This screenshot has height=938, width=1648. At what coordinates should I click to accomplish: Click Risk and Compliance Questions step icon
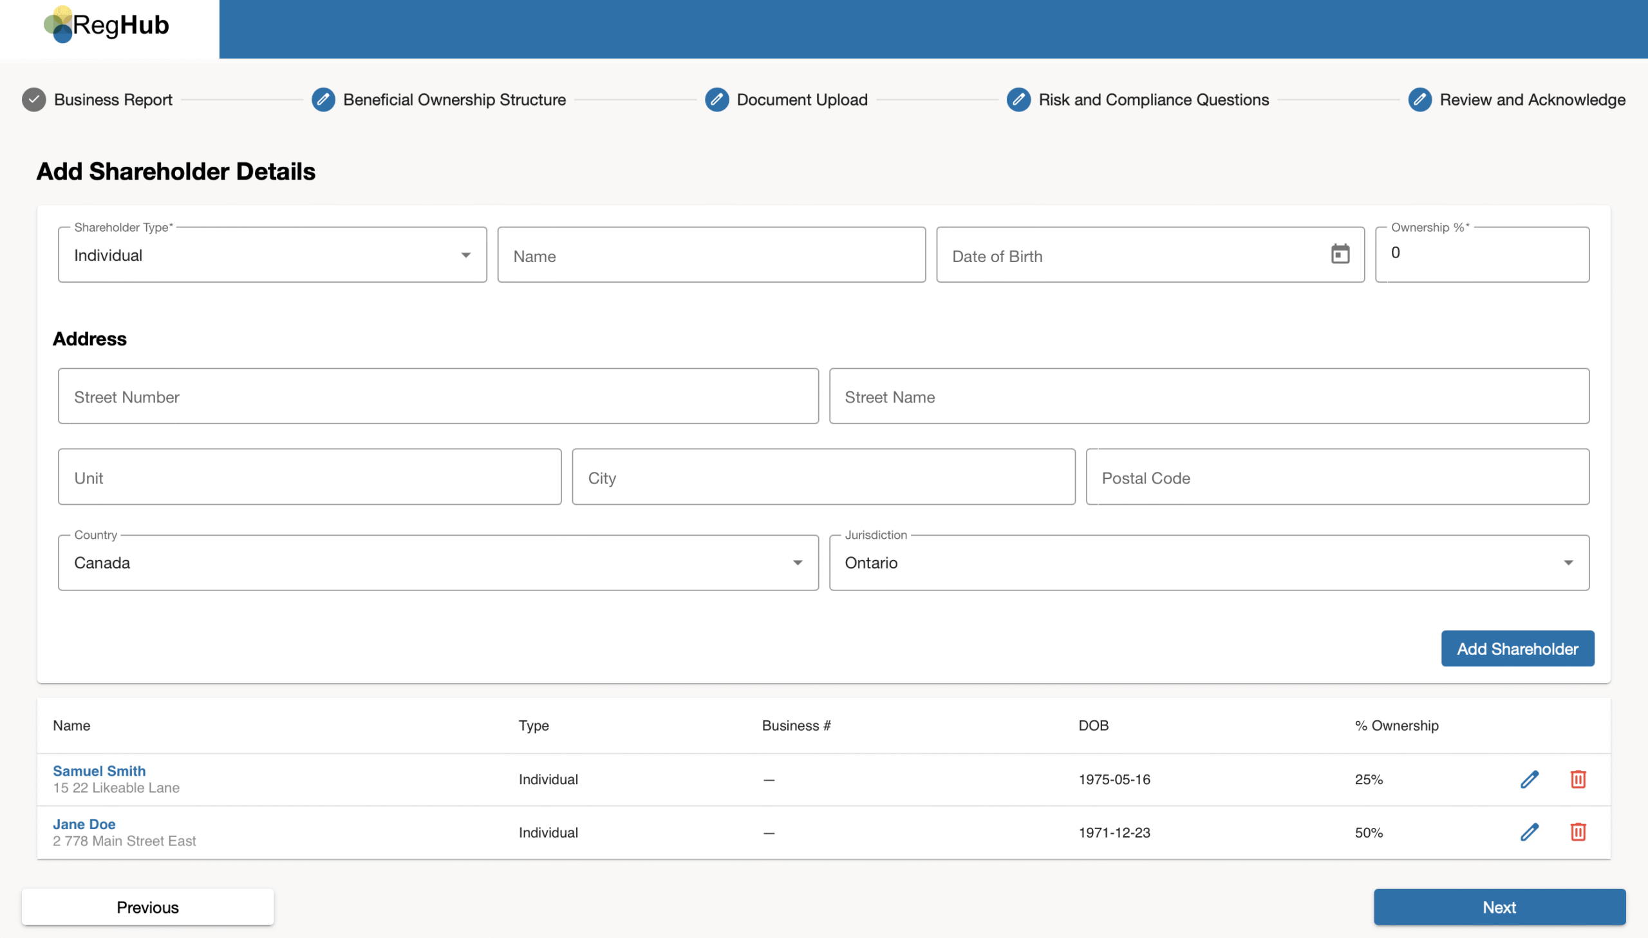[1018, 100]
